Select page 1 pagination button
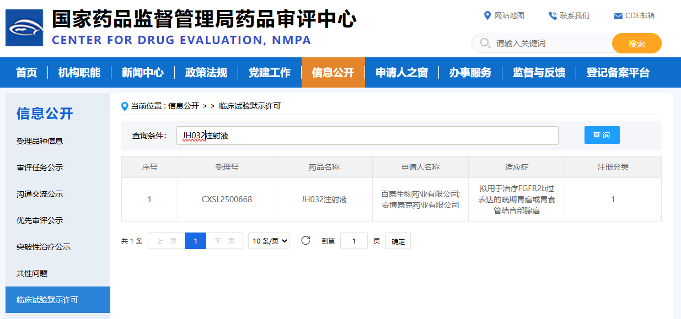The width and height of the screenshot is (681, 319). [x=195, y=241]
